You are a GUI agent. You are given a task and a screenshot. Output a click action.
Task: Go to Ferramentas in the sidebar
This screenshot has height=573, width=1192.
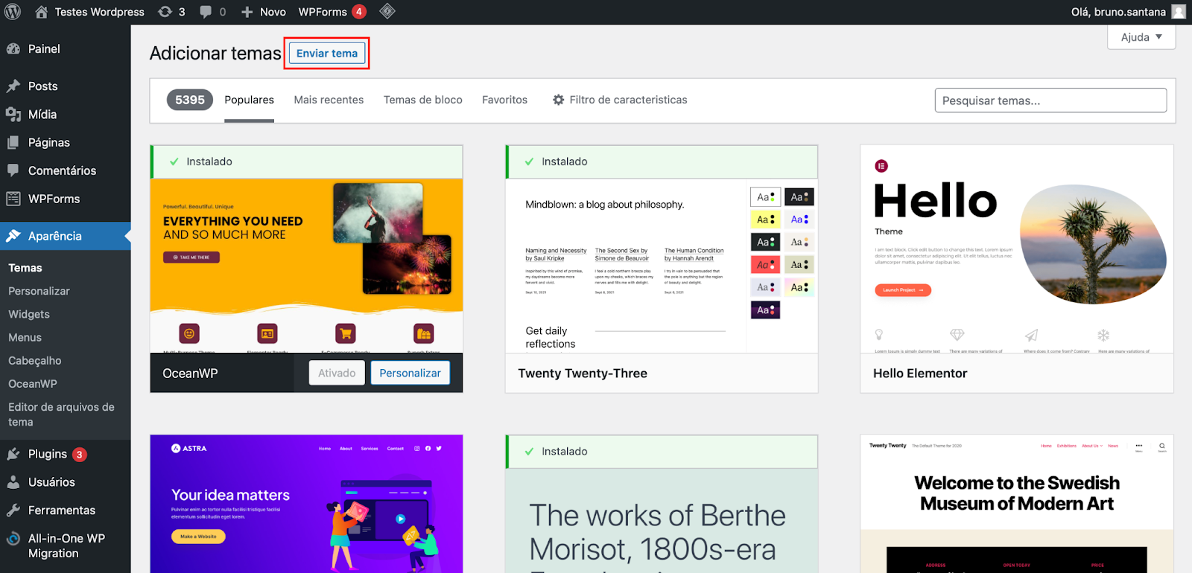pos(62,510)
